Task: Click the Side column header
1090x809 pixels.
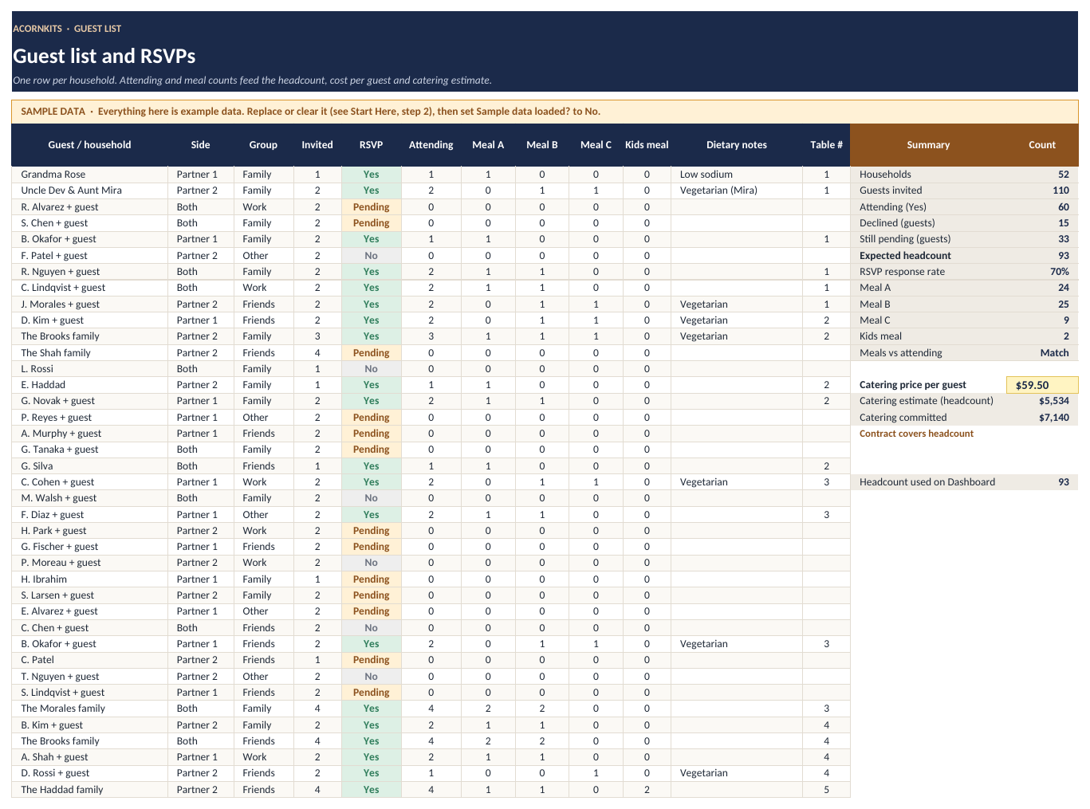Action: point(201,145)
